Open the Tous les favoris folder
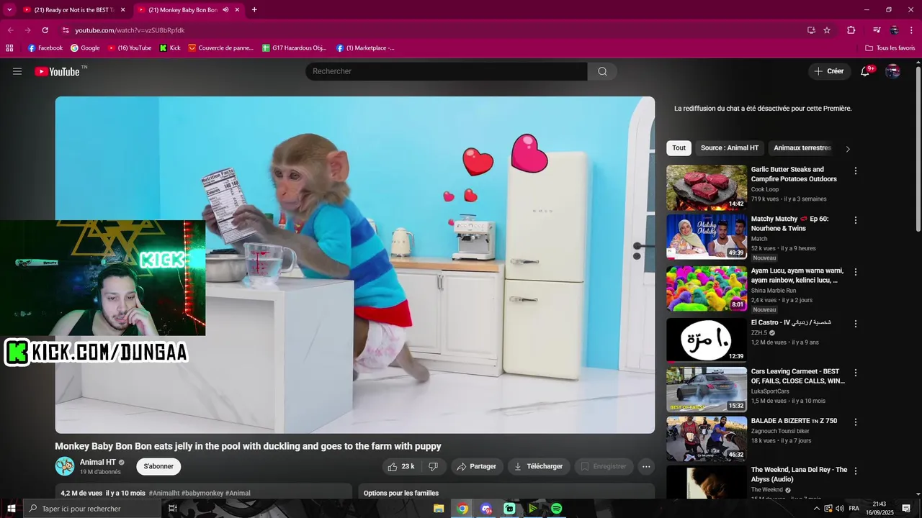Screen dimensions: 922x518 click(890, 48)
